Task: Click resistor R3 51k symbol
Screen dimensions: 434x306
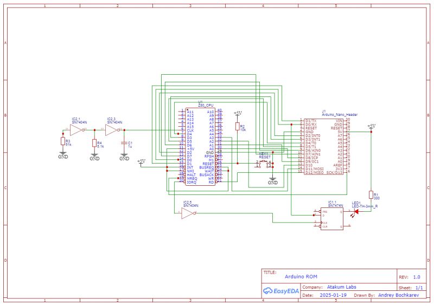Action: [63, 141]
